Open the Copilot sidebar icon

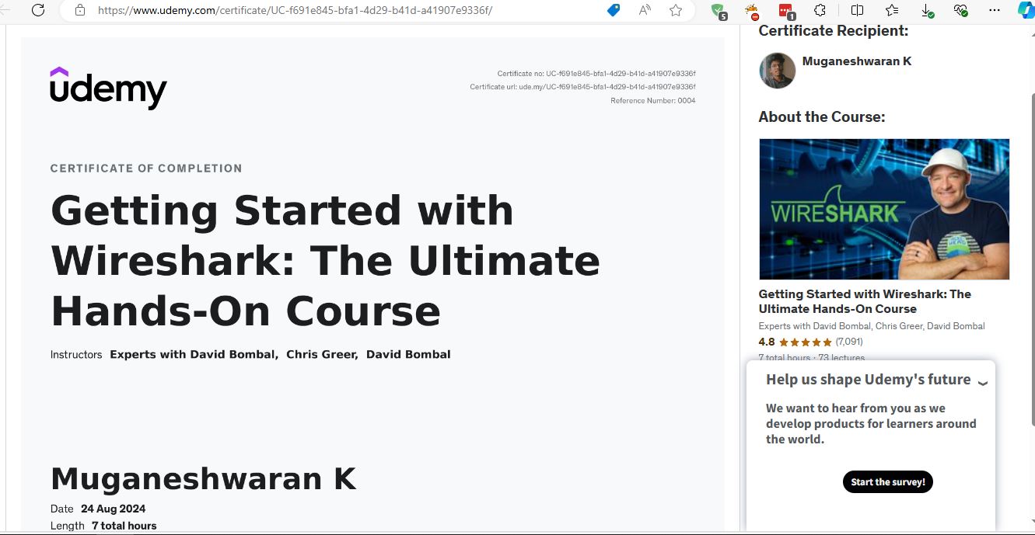click(1026, 11)
